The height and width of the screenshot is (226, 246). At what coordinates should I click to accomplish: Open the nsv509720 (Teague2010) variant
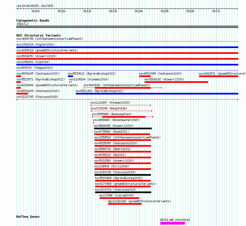pyautogui.click(x=35, y=68)
